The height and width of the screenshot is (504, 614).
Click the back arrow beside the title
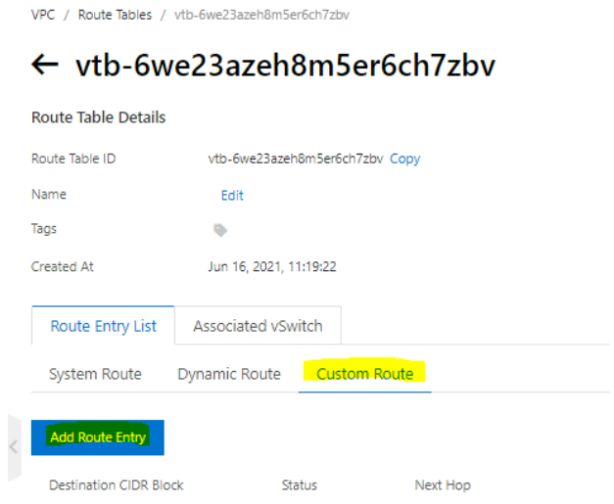pos(46,66)
